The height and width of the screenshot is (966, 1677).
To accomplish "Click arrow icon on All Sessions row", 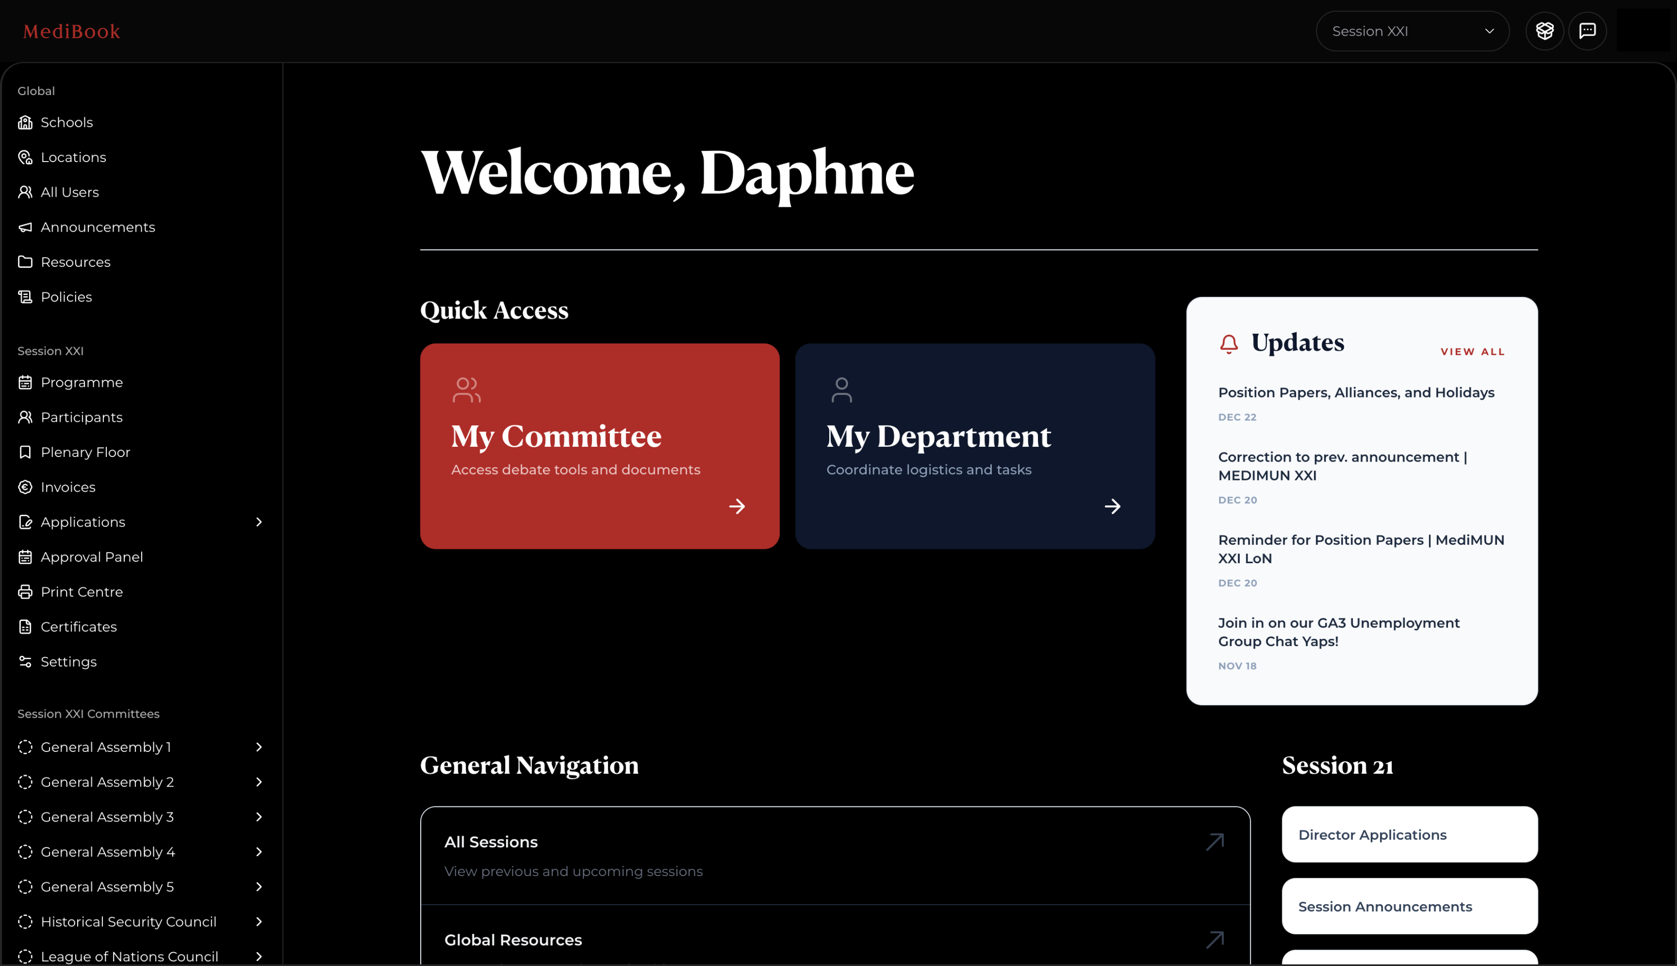I will coord(1214,842).
